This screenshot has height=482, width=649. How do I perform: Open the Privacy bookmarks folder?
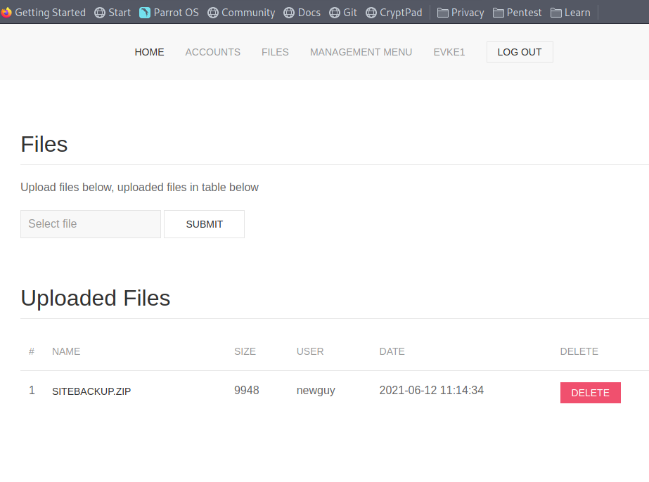461,12
